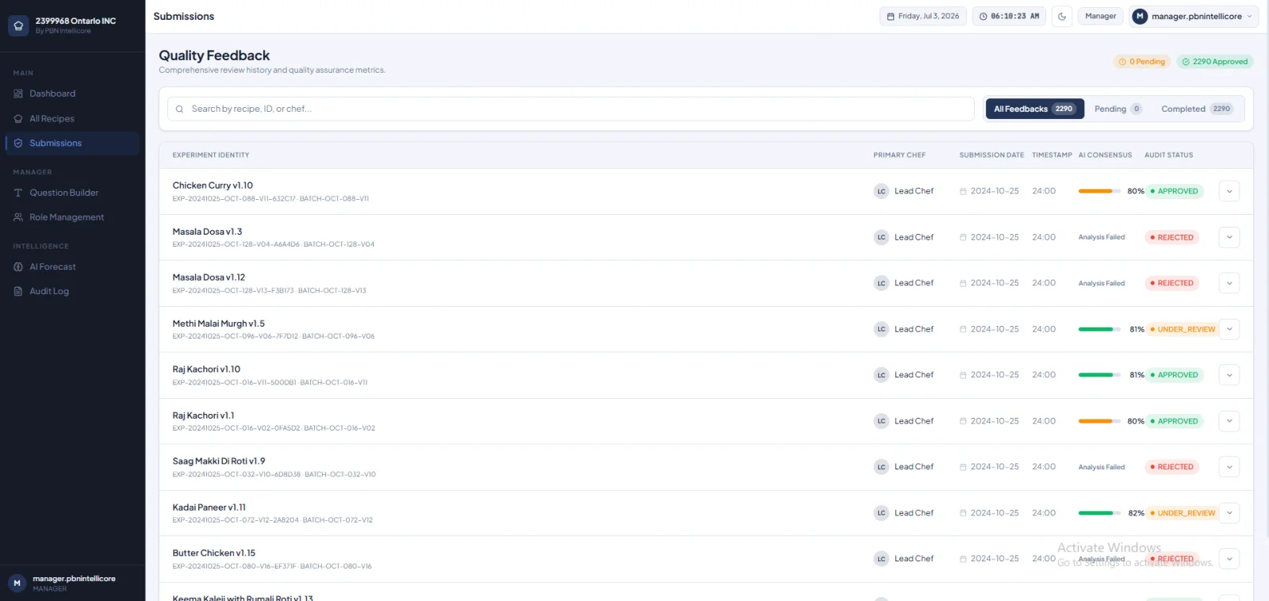Click the Audit Status column header
Screen dimensions: 1269x601
pyautogui.click(x=1168, y=155)
